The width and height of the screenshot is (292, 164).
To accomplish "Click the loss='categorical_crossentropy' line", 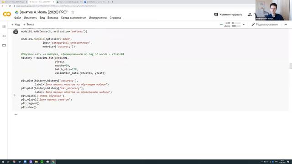I will (67, 43).
